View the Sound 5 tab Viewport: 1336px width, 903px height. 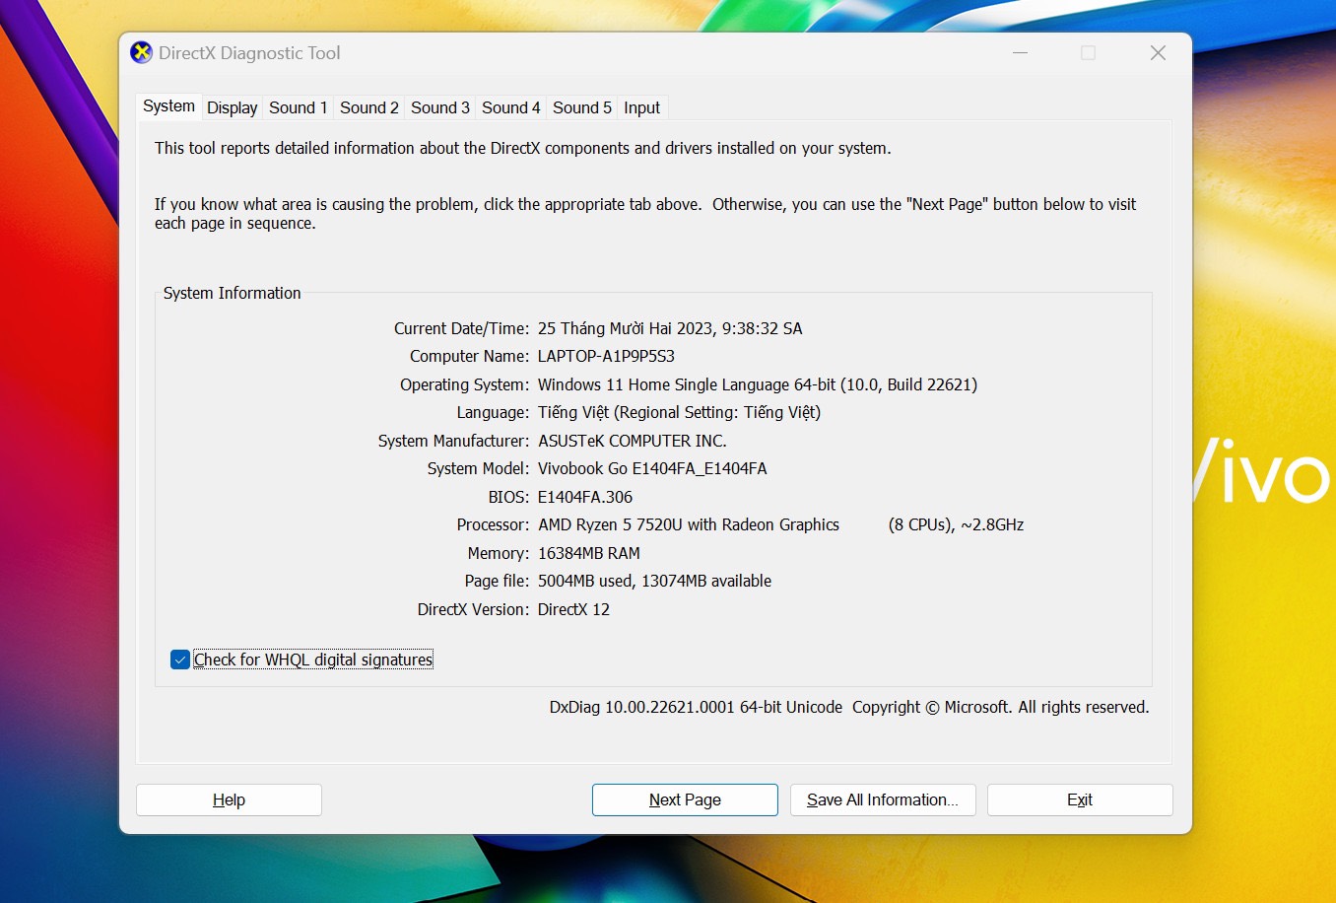[581, 108]
